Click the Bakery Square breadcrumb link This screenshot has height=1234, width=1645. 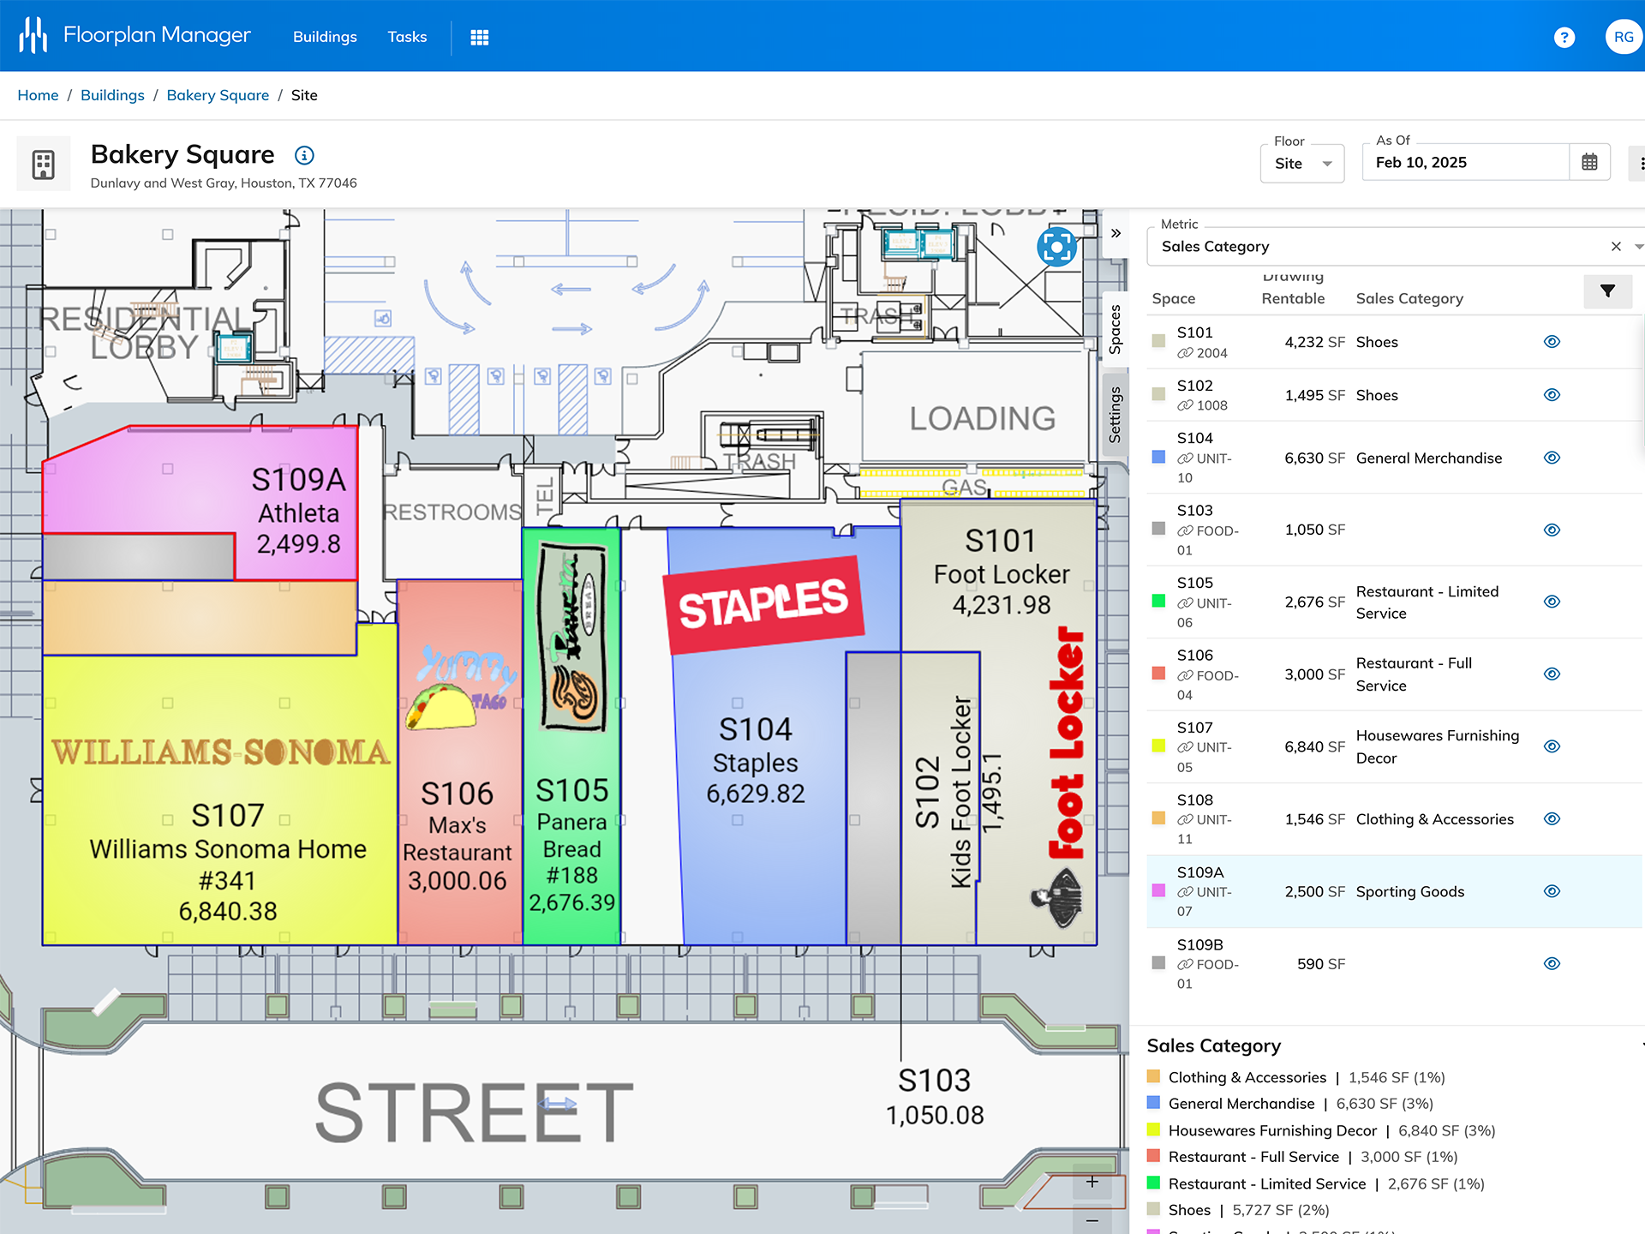click(x=218, y=95)
